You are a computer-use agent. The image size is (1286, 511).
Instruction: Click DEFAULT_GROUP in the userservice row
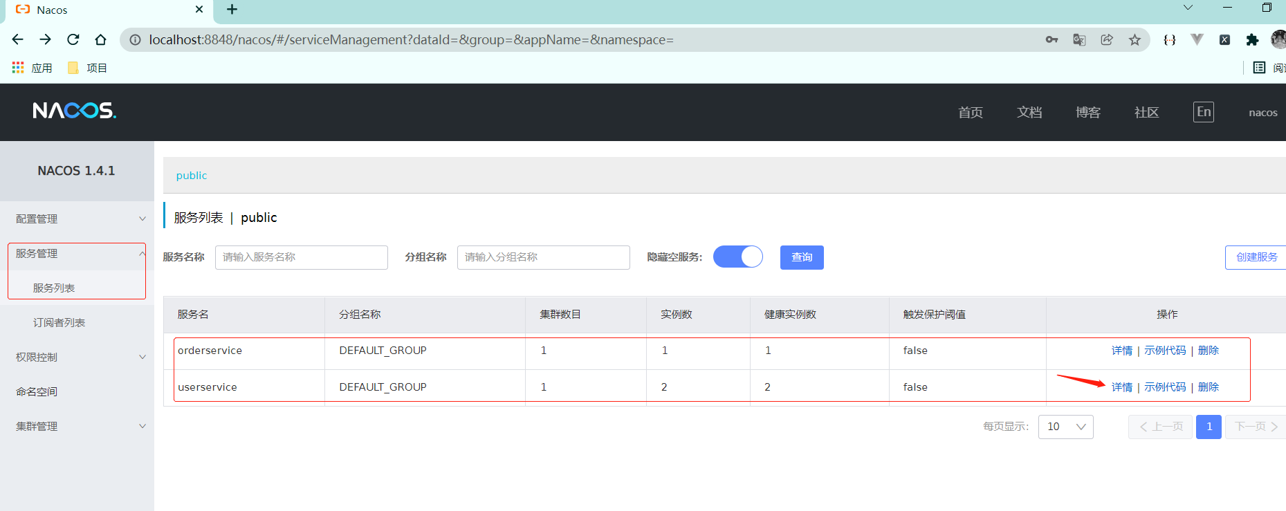(383, 387)
